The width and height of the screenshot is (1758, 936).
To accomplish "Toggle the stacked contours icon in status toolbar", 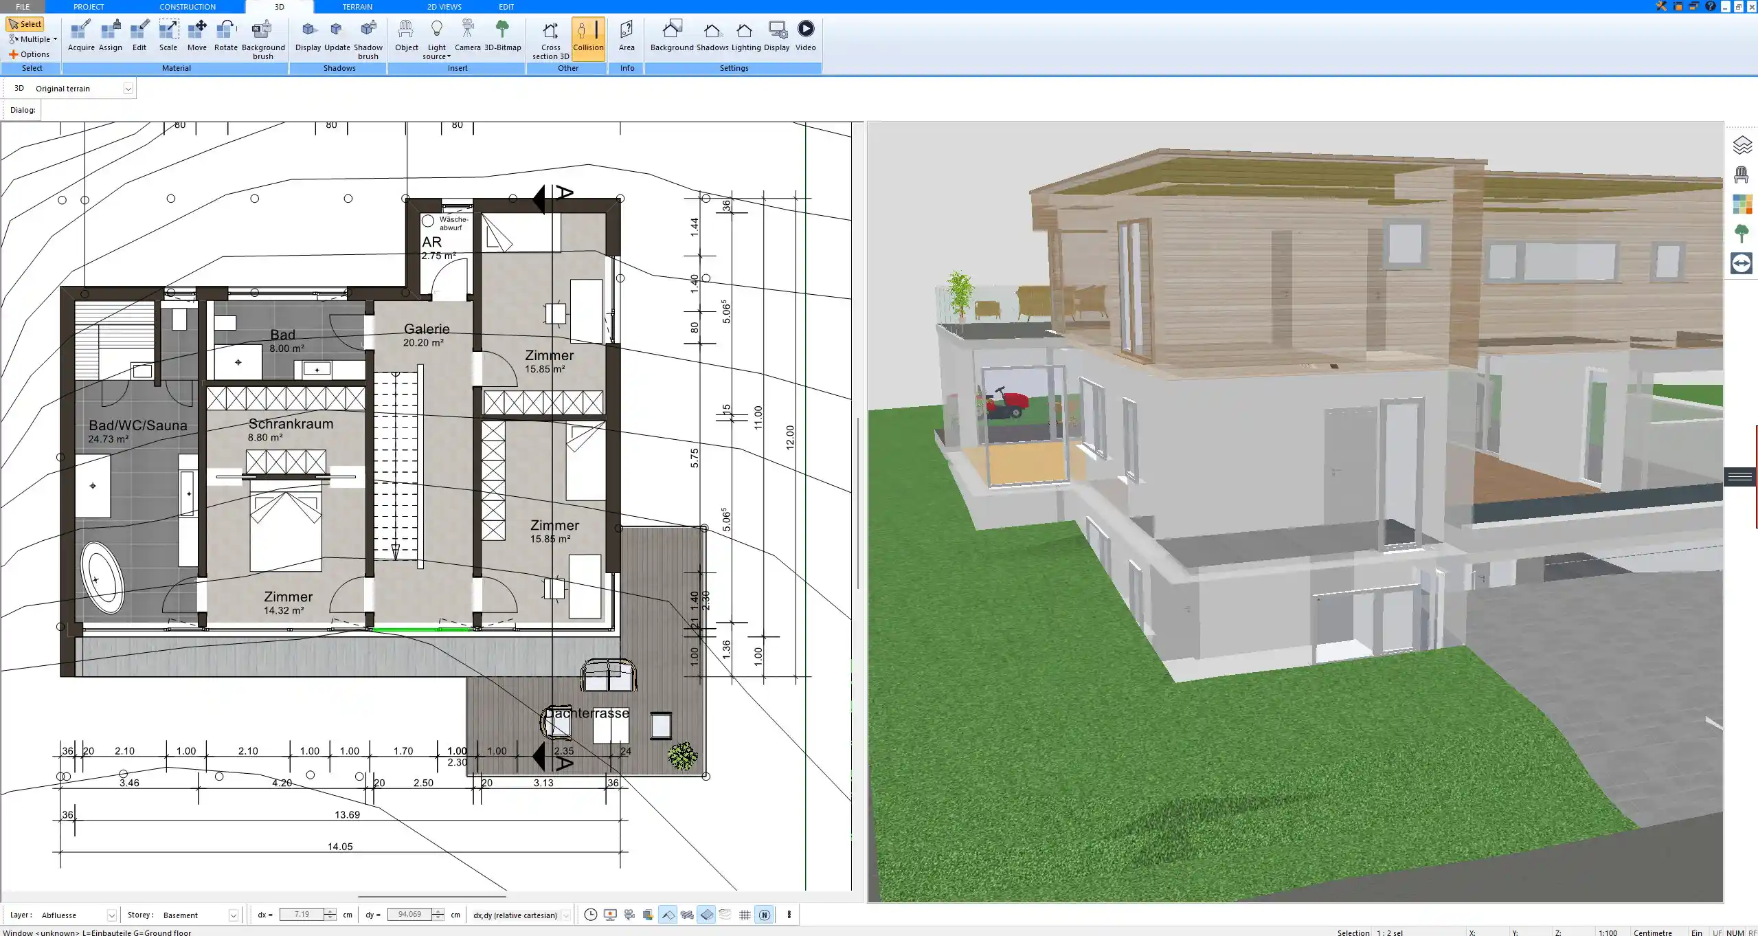I will pyautogui.click(x=725, y=915).
